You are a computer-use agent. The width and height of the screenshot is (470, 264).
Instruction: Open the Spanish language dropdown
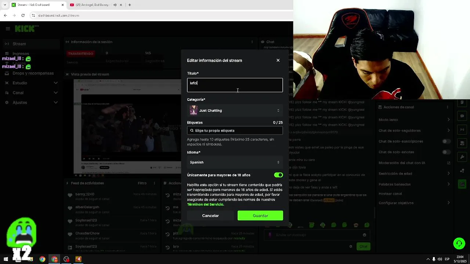(235, 162)
